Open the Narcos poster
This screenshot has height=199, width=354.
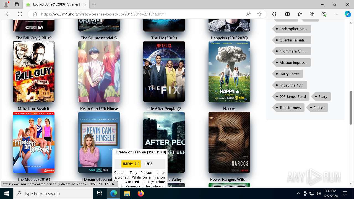coord(229,142)
